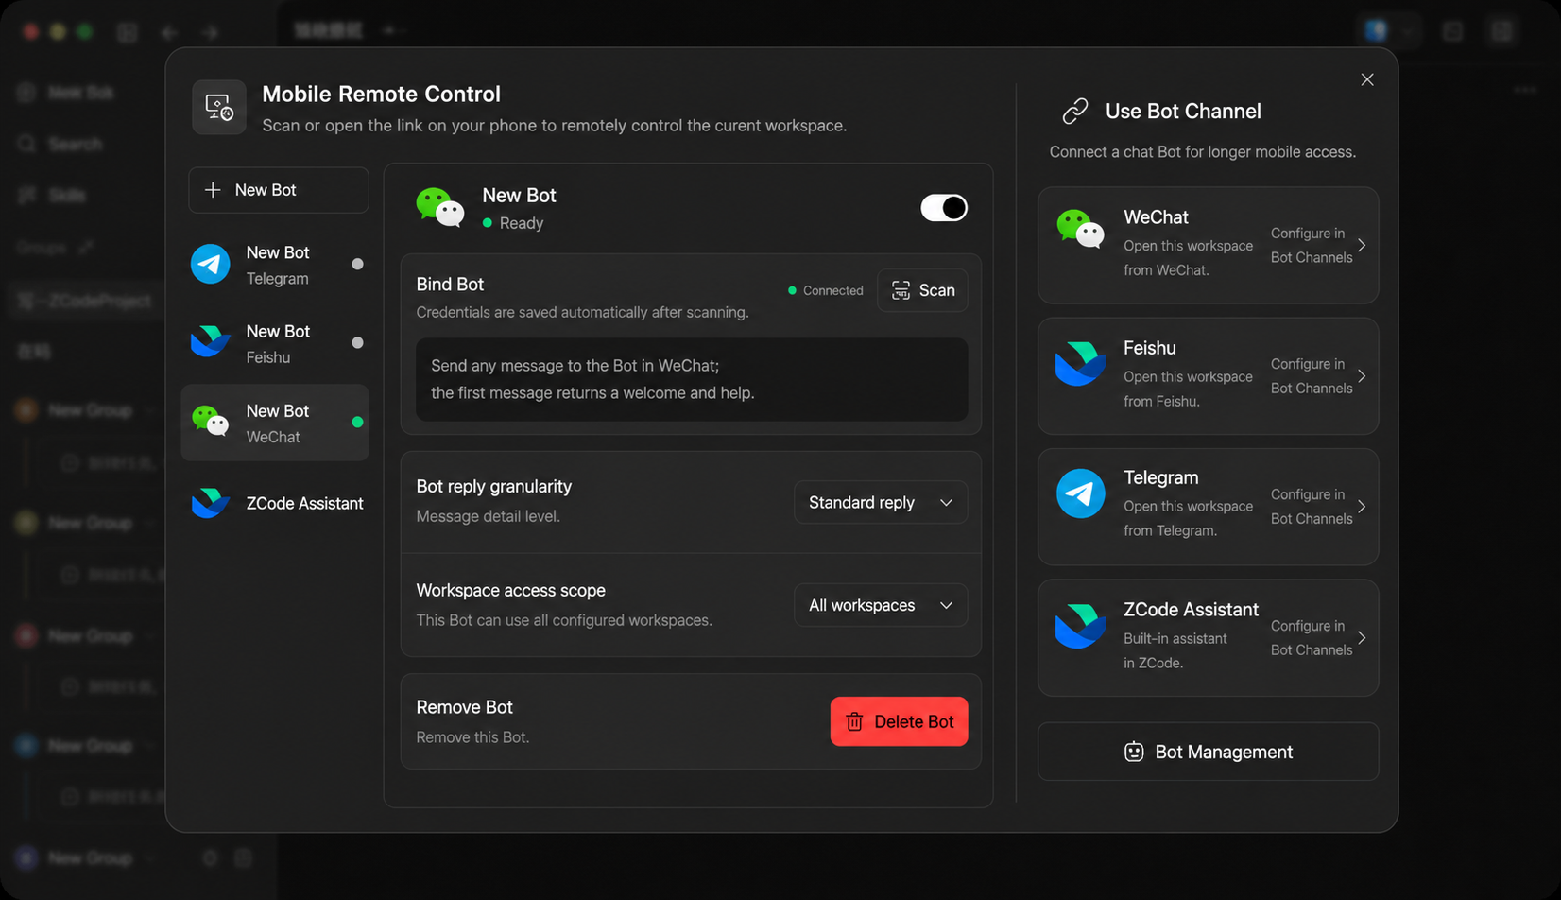Click link icon beside Use Bot Channel
Image resolution: width=1561 pixels, height=900 pixels.
pos(1075,111)
